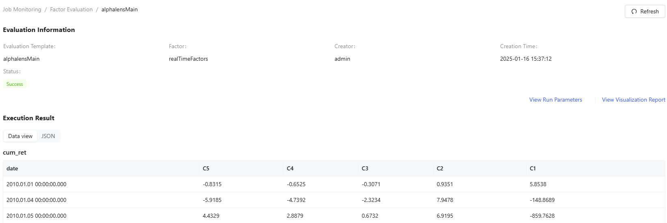Select the C5 column header
The width and height of the screenshot is (667, 223).
coord(206,168)
